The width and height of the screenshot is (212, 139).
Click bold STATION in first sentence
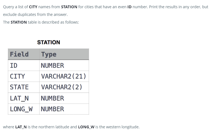69,7
